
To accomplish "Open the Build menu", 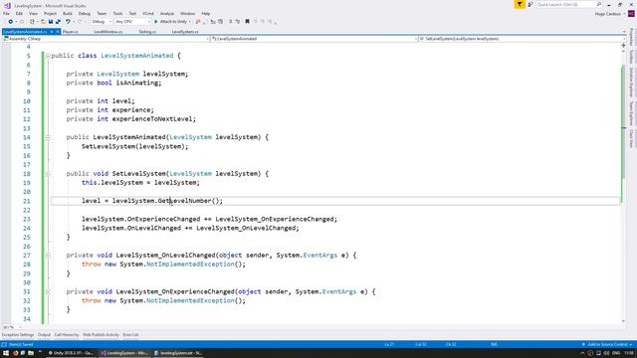I will coord(68,13).
